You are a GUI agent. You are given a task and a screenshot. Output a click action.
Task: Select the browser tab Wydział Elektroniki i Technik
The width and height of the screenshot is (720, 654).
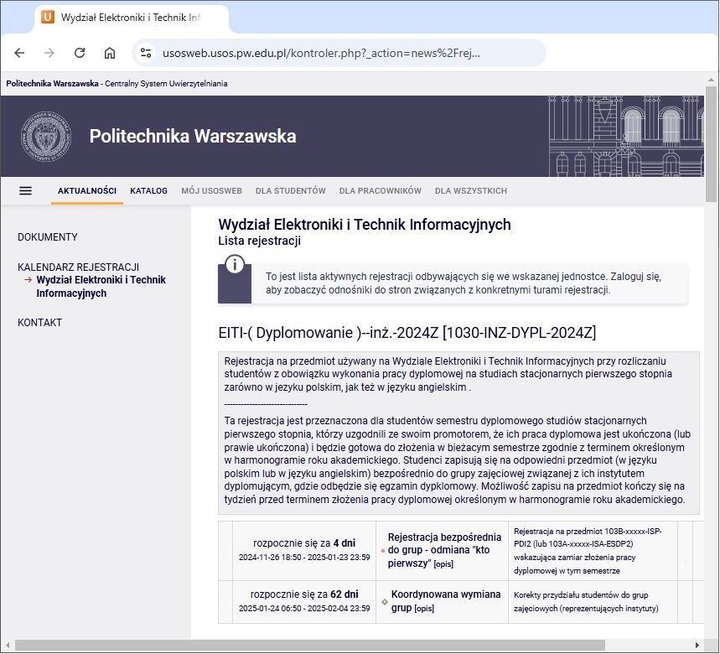point(131,18)
